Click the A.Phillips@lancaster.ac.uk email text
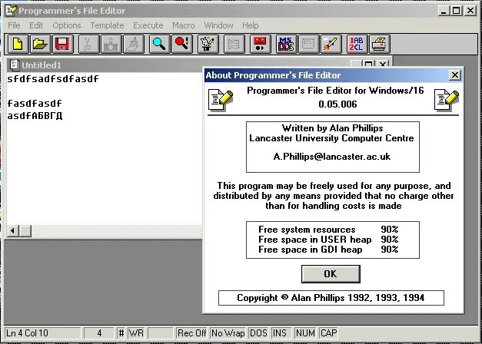This screenshot has width=482, height=344. (332, 157)
